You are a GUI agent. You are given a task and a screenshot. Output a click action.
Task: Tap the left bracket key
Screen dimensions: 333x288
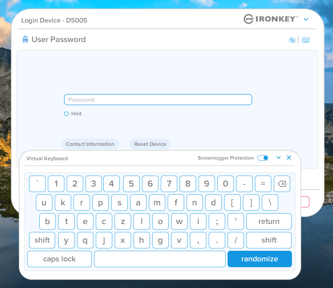(232, 203)
